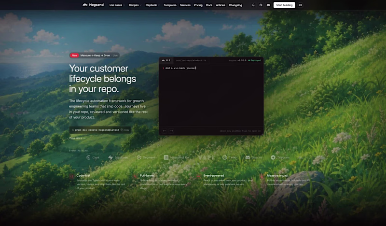Open the Pricing page
Image resolution: width=386 pixels, height=226 pixels.
pos(198,5)
